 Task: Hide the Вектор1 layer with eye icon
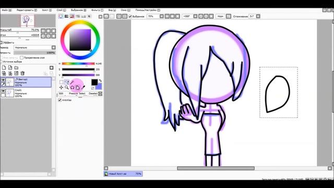coord(3,80)
